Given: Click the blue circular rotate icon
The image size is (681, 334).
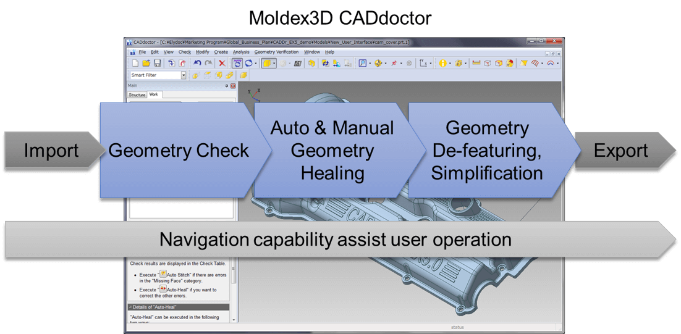Looking at the screenshot, I should [248, 63].
